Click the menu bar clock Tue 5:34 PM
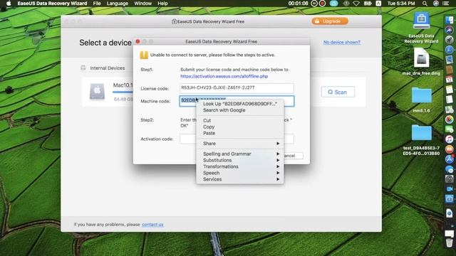This screenshot has width=456, height=256. tap(401, 4)
